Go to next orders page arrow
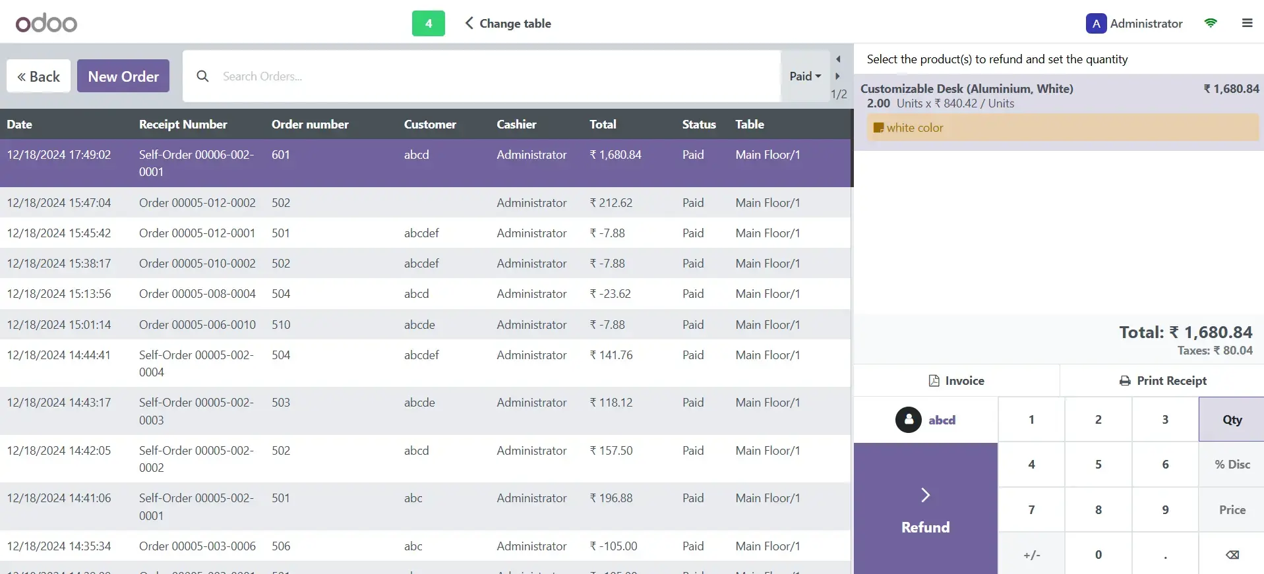Image resolution: width=1264 pixels, height=574 pixels. [838, 76]
